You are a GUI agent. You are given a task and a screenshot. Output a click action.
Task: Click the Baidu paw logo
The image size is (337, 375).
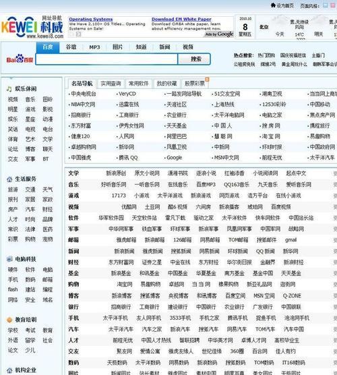20,59
